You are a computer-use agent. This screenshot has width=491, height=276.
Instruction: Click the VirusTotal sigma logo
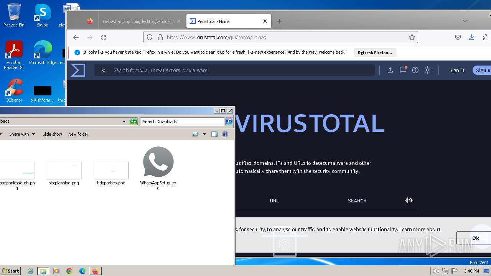point(78,70)
